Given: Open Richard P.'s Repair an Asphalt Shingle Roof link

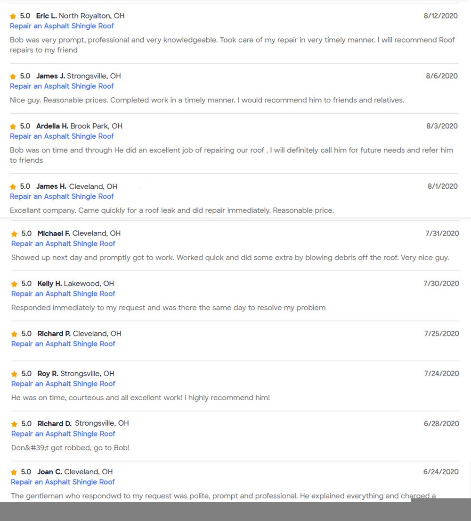Looking at the screenshot, I should (63, 344).
